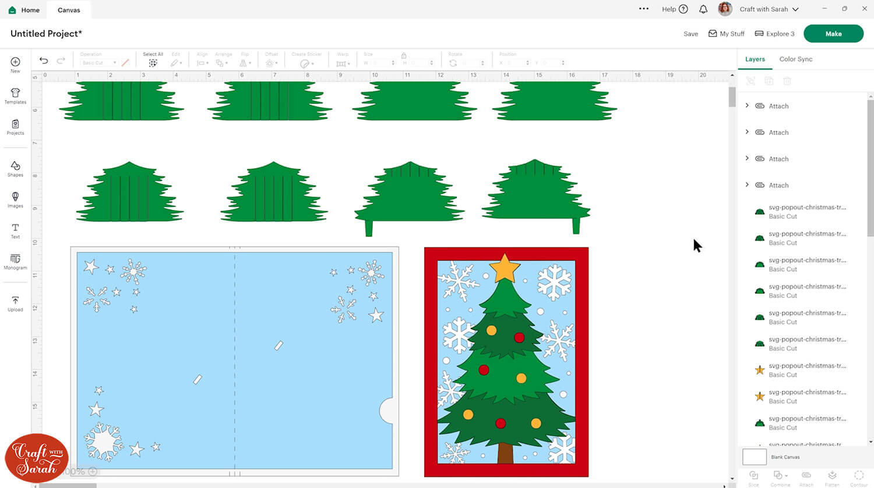The image size is (874, 488).
Task: Open the Align dropdown
Action: [x=202, y=63]
